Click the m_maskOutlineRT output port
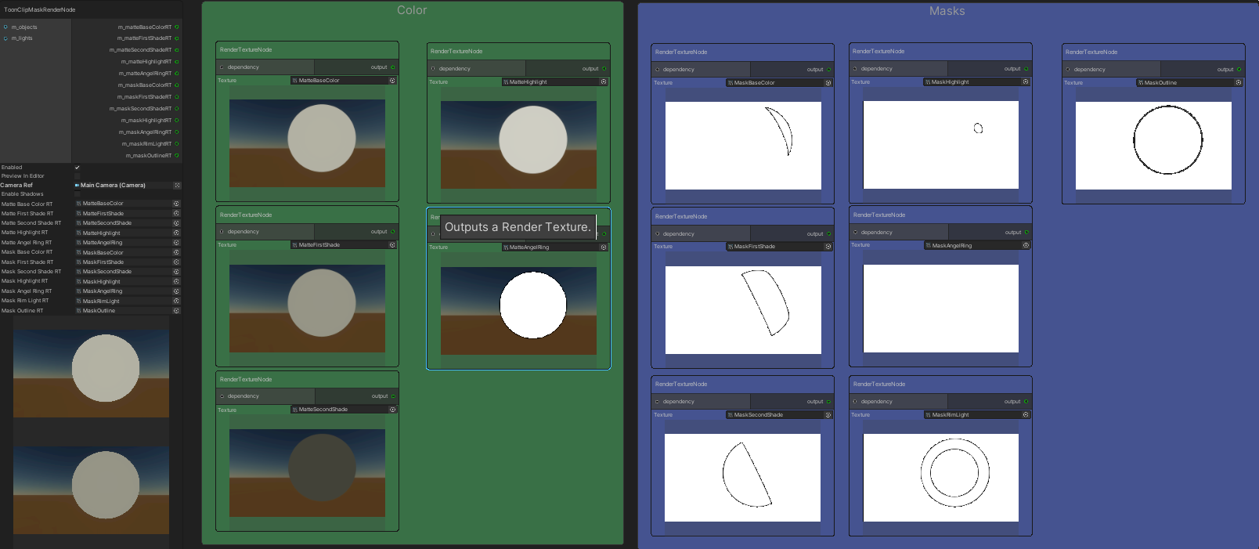This screenshot has width=1259, height=549. point(177,156)
